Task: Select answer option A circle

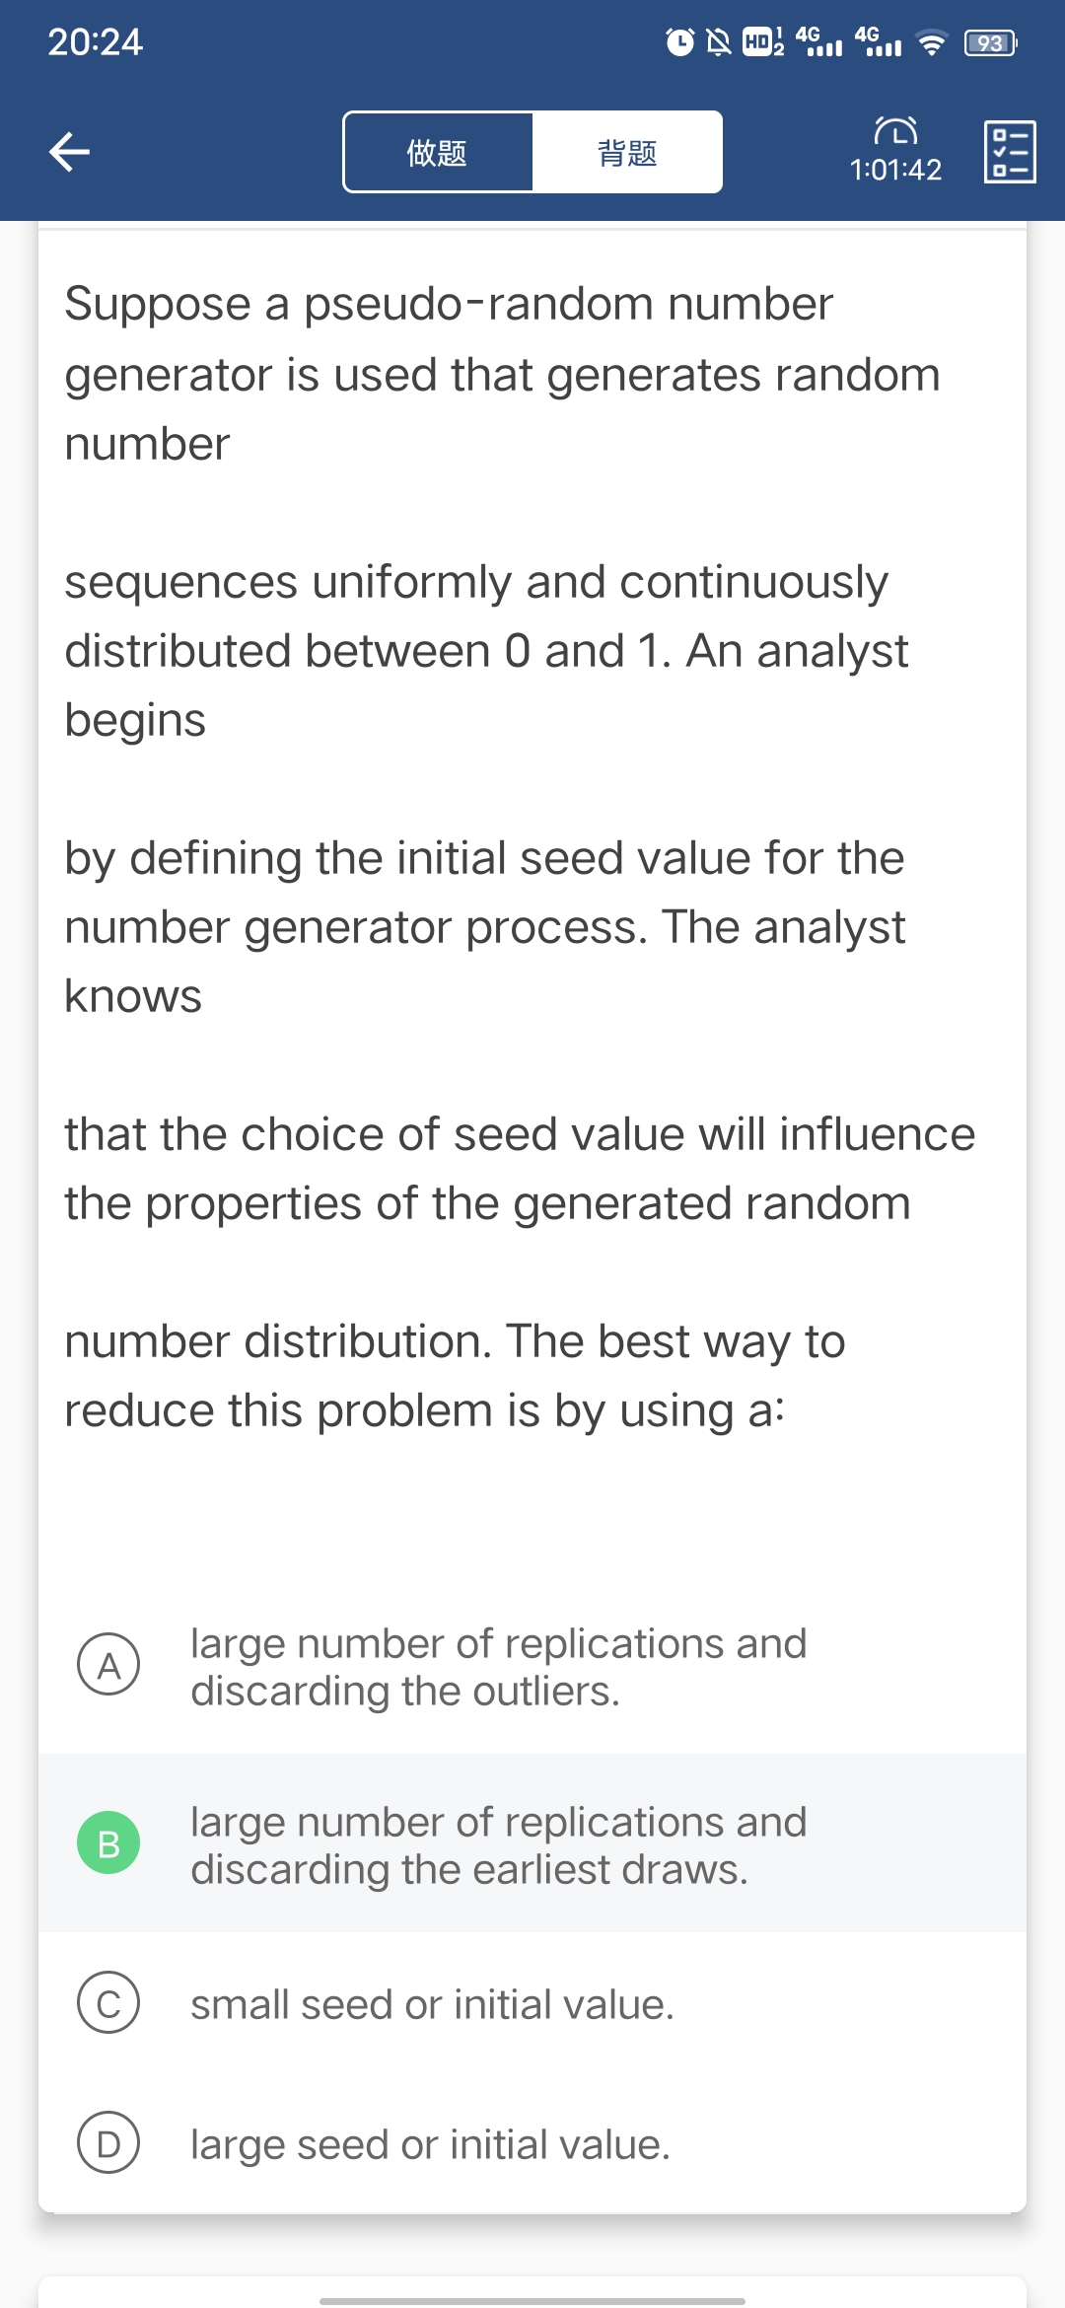Action: tap(108, 1664)
